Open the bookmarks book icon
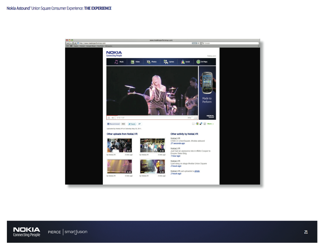The width and height of the screenshot is (324, 250). 68,46
